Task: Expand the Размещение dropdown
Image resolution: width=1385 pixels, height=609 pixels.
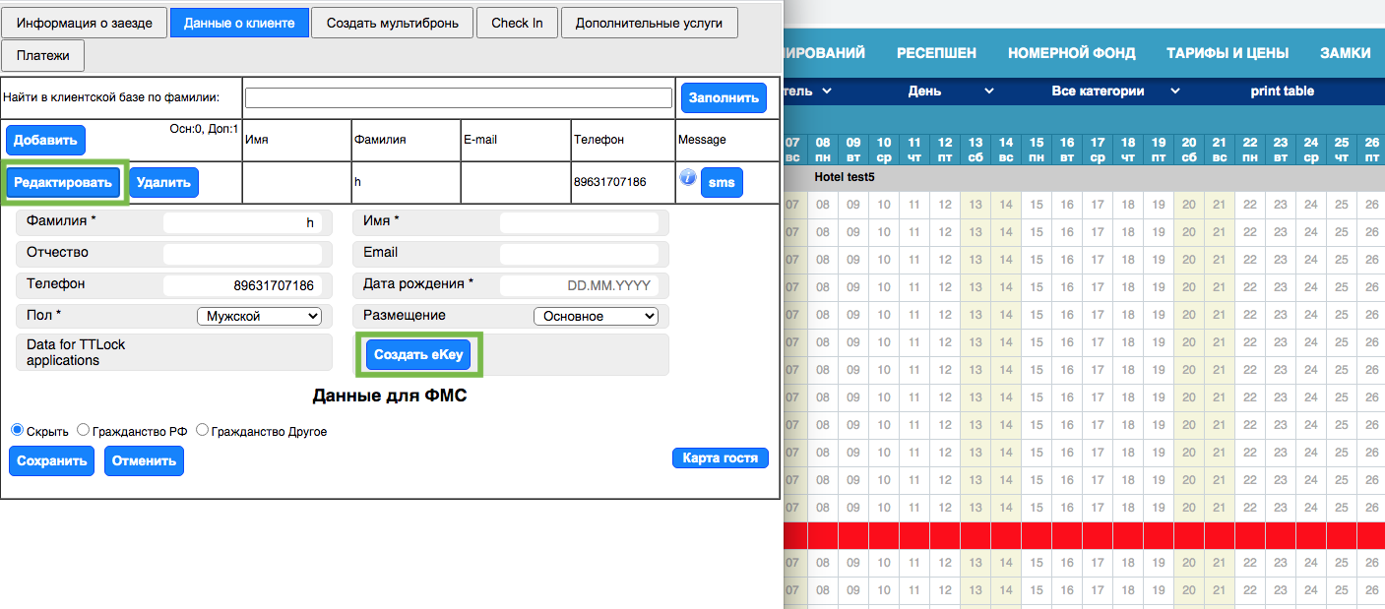Action: [x=595, y=317]
